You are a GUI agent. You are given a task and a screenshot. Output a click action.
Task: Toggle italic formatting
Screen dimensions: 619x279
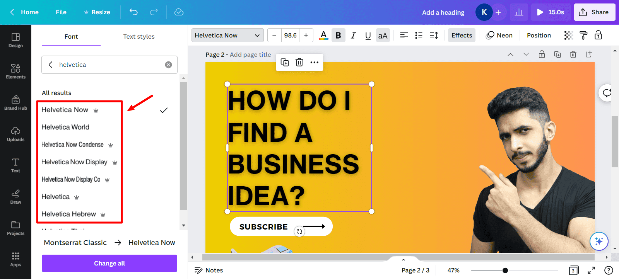tap(353, 36)
